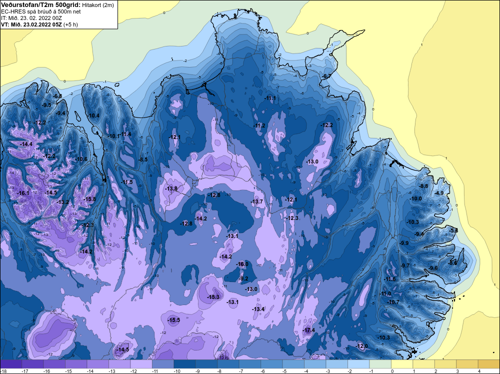Click the -11.5 temperature label
The height and width of the screenshot is (374, 500).
click(x=126, y=182)
